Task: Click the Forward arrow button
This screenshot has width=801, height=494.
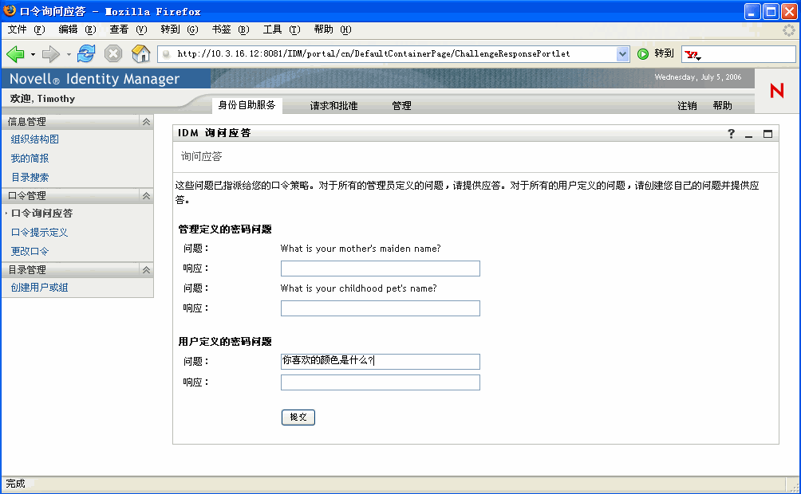Action: coord(50,53)
